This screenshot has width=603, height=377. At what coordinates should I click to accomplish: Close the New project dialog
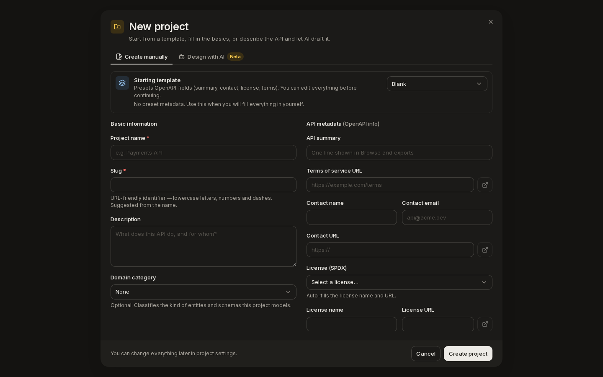tap(491, 22)
